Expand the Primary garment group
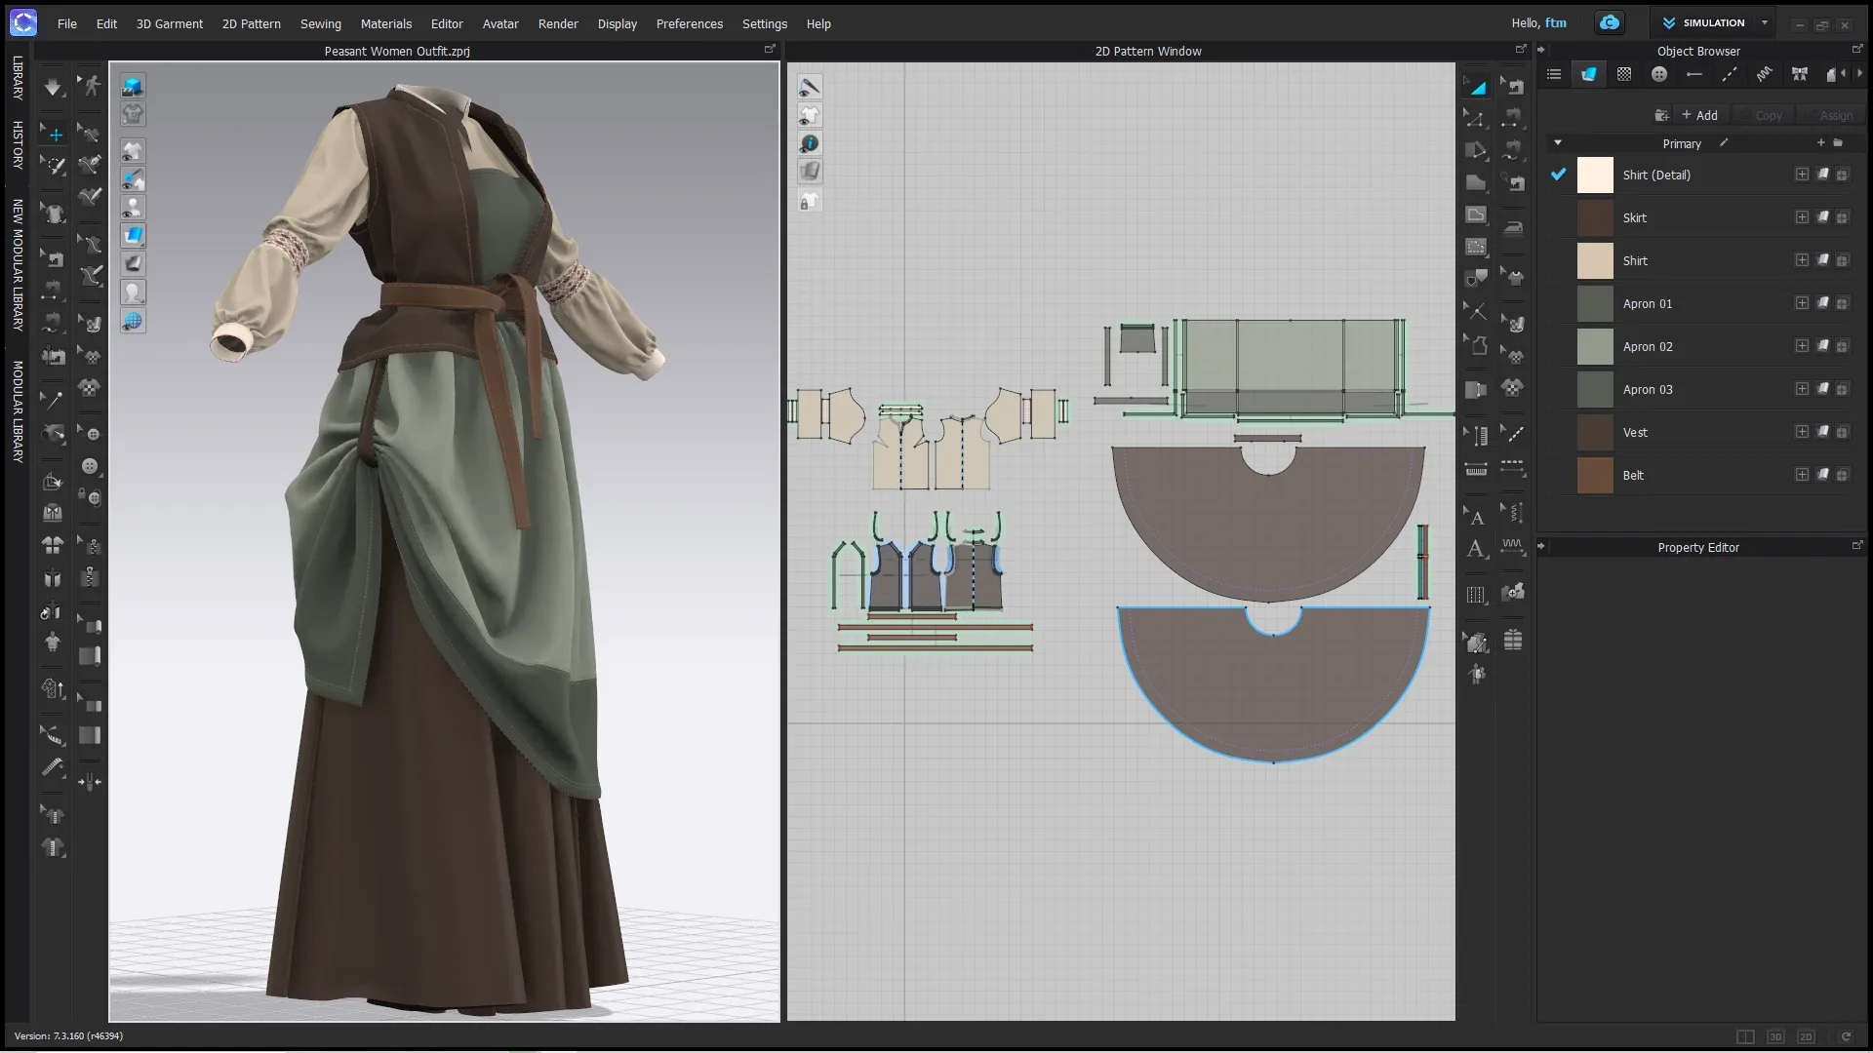The image size is (1873, 1053). [1557, 142]
